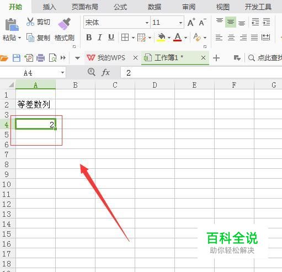Expand draw border dropdown arrow
282x272 pixels.
click(x=150, y=38)
